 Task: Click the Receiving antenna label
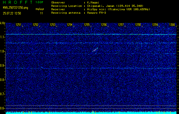(x=66, y=13)
